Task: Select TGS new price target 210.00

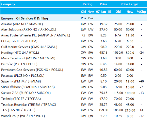Action: tap(130, 110)
